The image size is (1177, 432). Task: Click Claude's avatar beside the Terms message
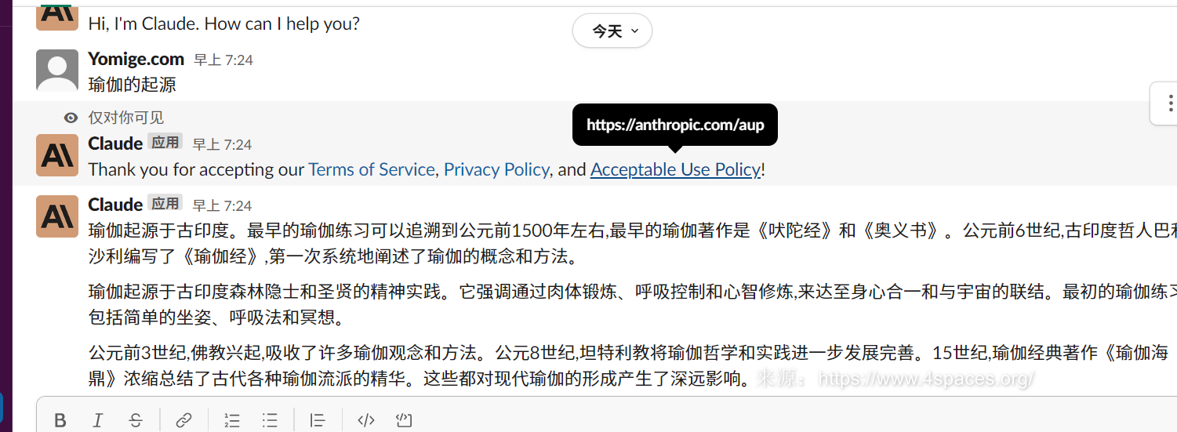(57, 155)
